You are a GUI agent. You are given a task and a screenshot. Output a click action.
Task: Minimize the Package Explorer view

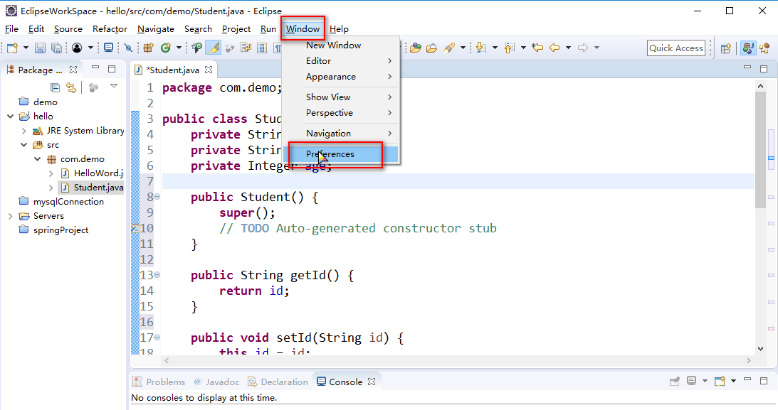tap(95, 68)
